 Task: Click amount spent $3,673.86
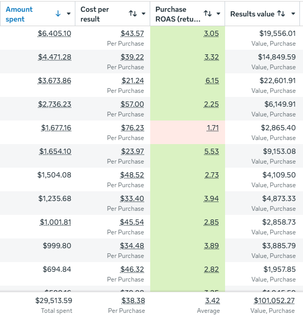tap(54, 81)
